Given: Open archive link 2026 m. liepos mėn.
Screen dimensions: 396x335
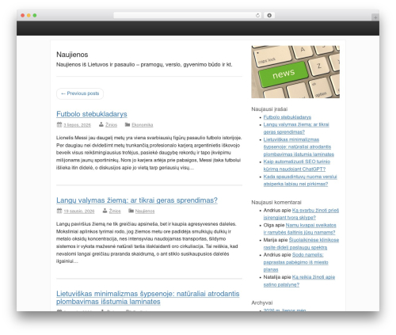Looking at the screenshot, I should pyautogui.click(x=284, y=310).
